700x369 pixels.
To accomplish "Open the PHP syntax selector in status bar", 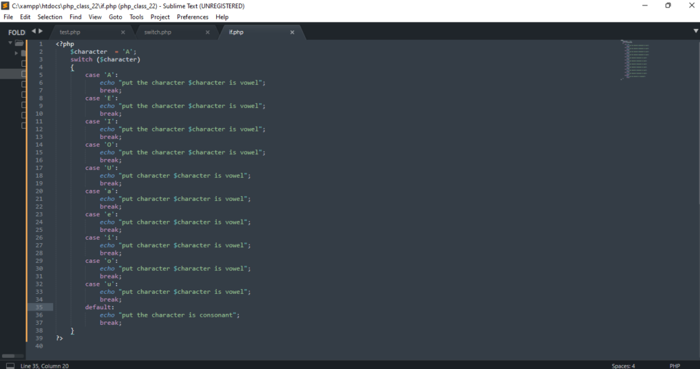I will pos(675,366).
